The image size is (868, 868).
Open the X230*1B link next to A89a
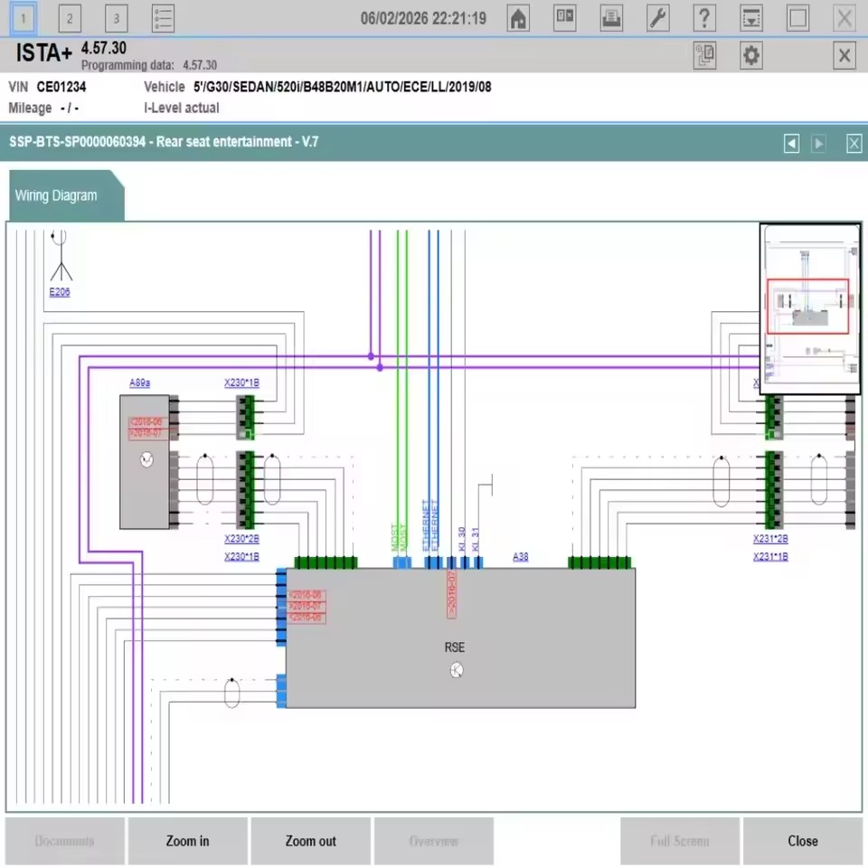point(242,382)
